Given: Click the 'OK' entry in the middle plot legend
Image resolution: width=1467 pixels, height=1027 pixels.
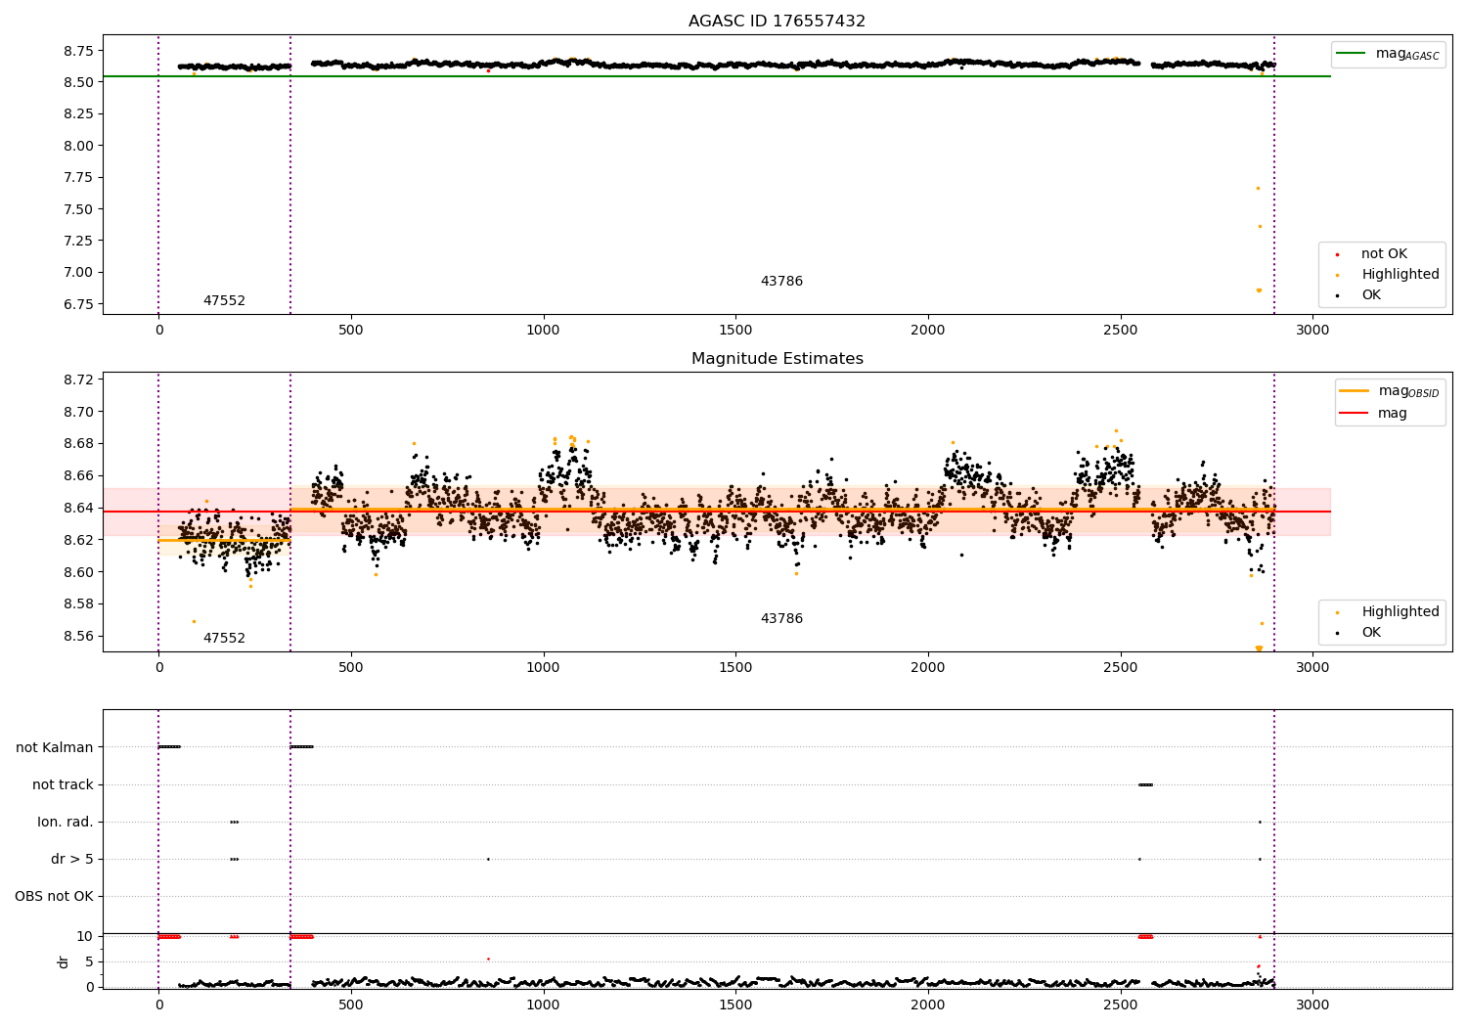Looking at the screenshot, I should 1371,632.
